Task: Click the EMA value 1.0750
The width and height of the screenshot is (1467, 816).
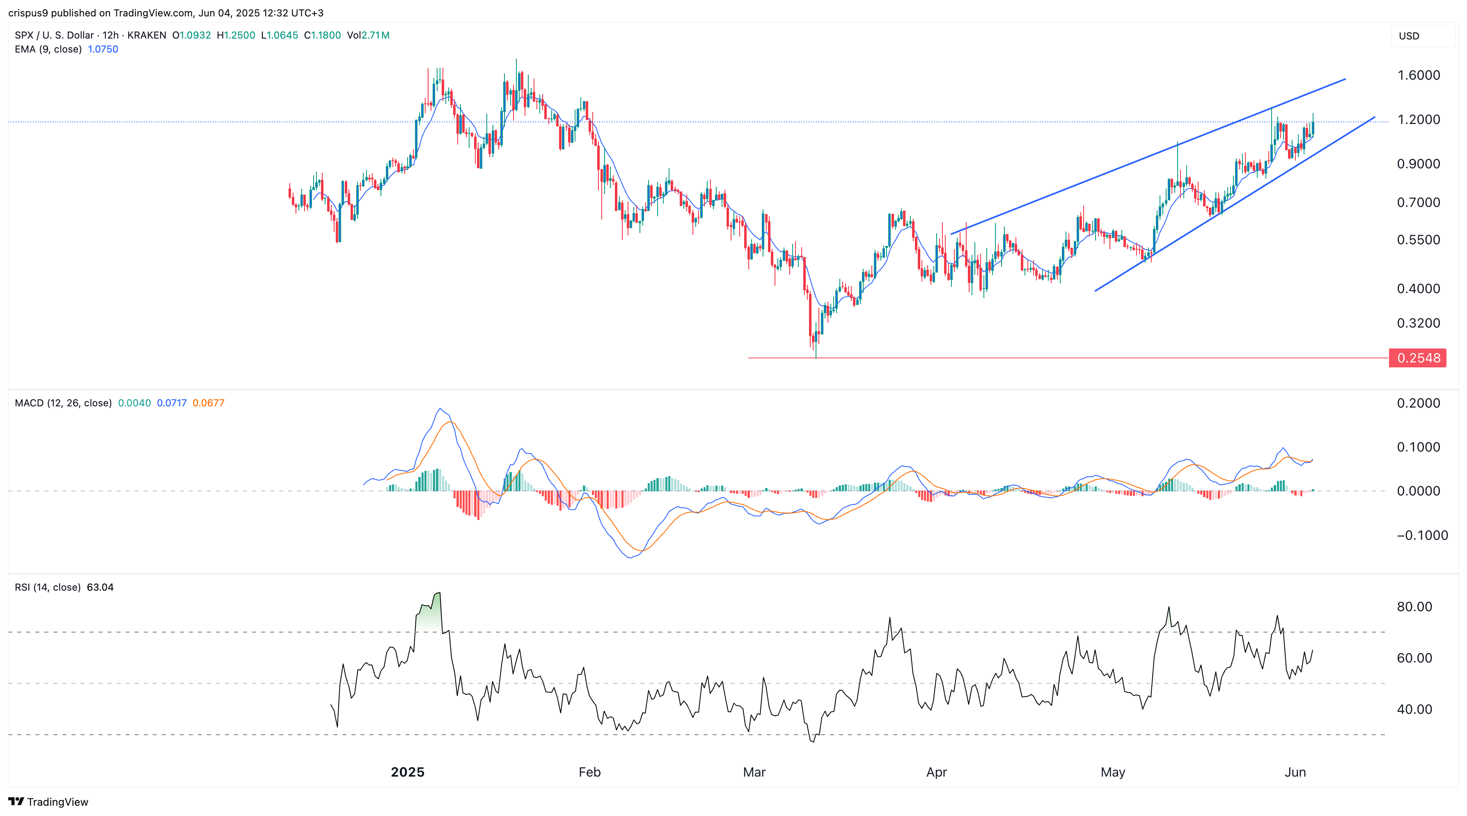Action: point(103,50)
